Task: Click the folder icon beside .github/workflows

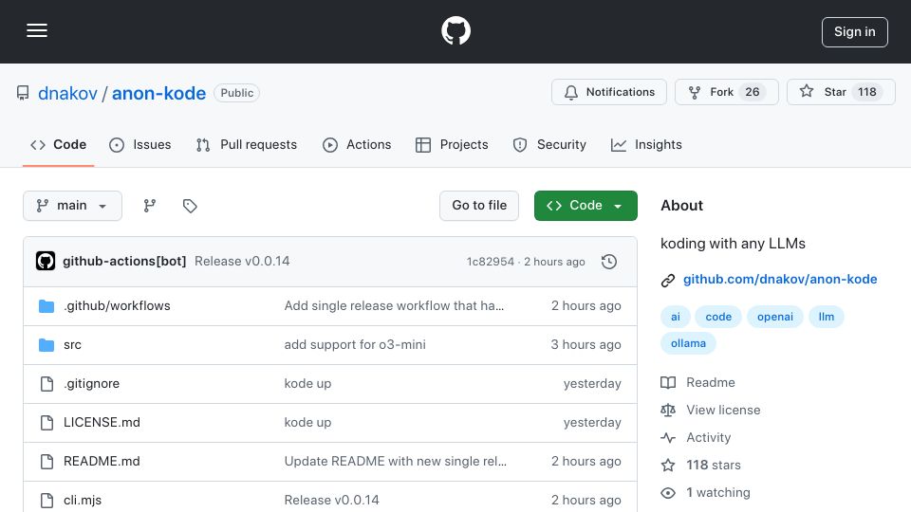Action: (x=46, y=306)
